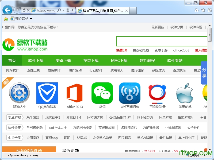This screenshot has width=214, height=160.
Task: Open 58同城 link
Action: 82,138
